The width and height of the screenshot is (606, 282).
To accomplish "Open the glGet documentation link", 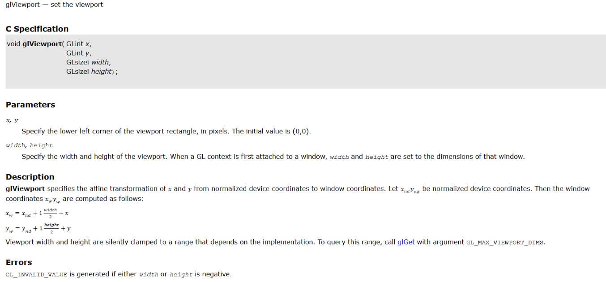I will (x=406, y=242).
